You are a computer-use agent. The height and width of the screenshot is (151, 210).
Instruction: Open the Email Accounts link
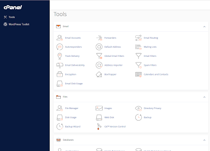[73, 38]
